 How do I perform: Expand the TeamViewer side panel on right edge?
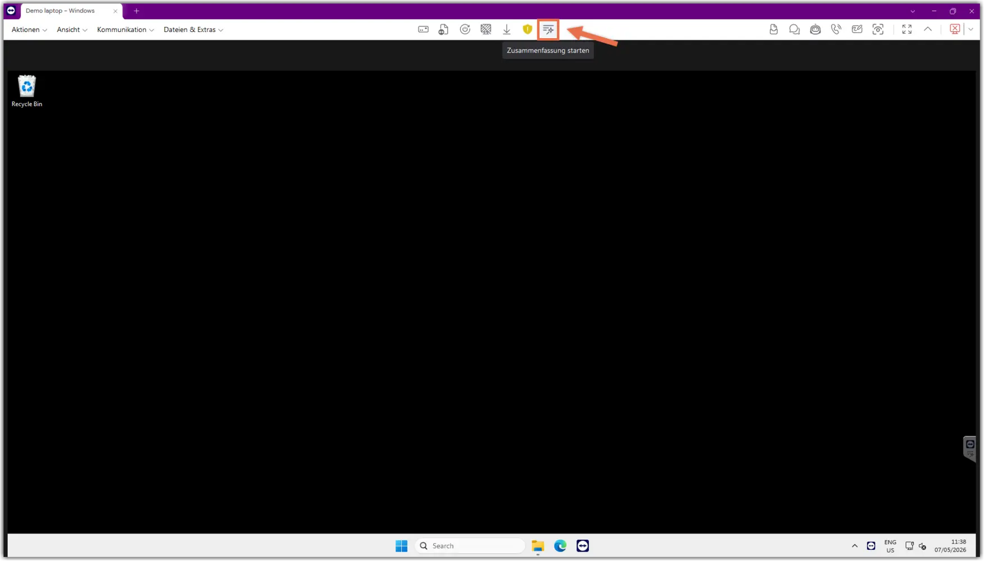[x=970, y=449]
